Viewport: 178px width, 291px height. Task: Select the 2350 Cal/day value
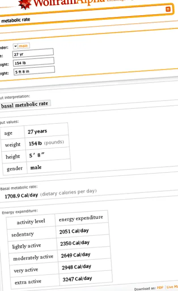pyautogui.click(x=75, y=243)
